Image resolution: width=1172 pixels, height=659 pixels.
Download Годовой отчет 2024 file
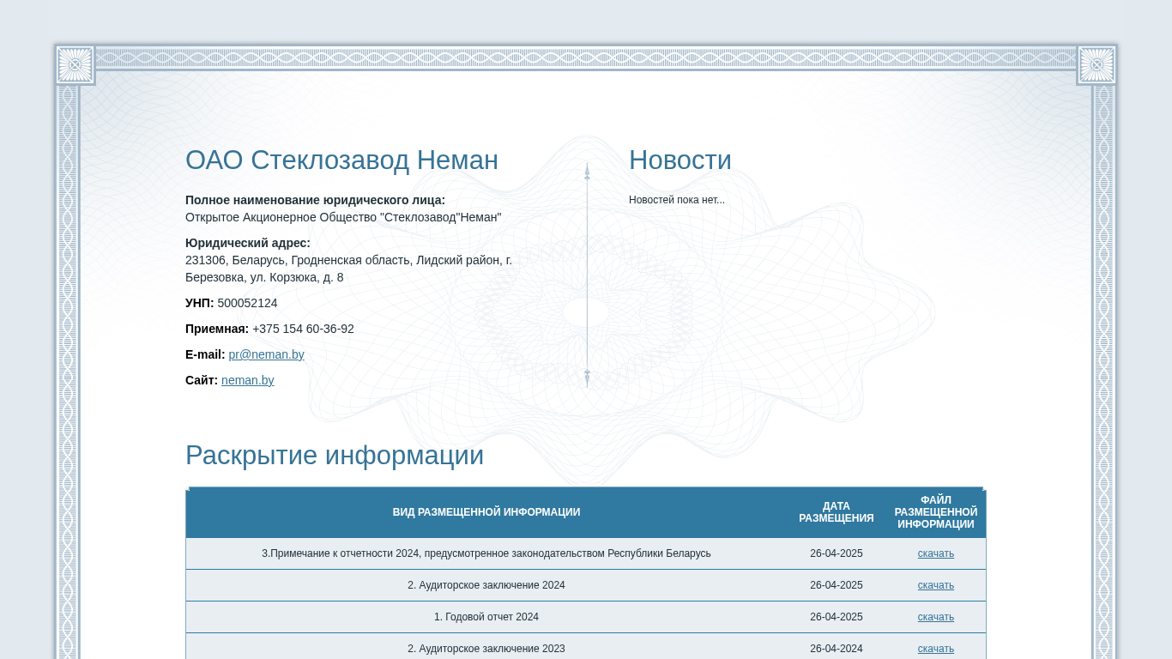tap(935, 617)
